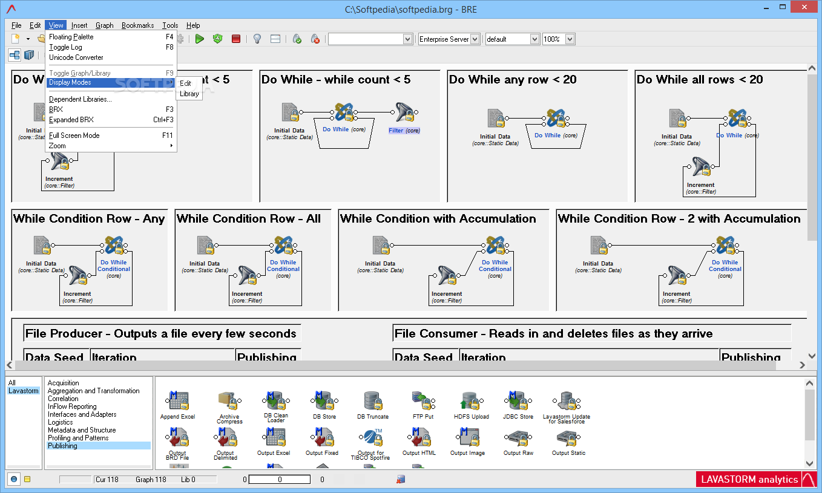Run the graph with green play icon
The image size is (822, 493).
[200, 39]
